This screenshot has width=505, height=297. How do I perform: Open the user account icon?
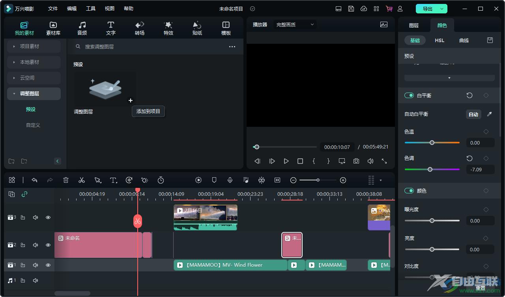coord(400,9)
